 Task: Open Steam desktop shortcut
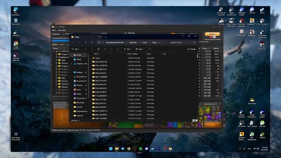click(262, 11)
